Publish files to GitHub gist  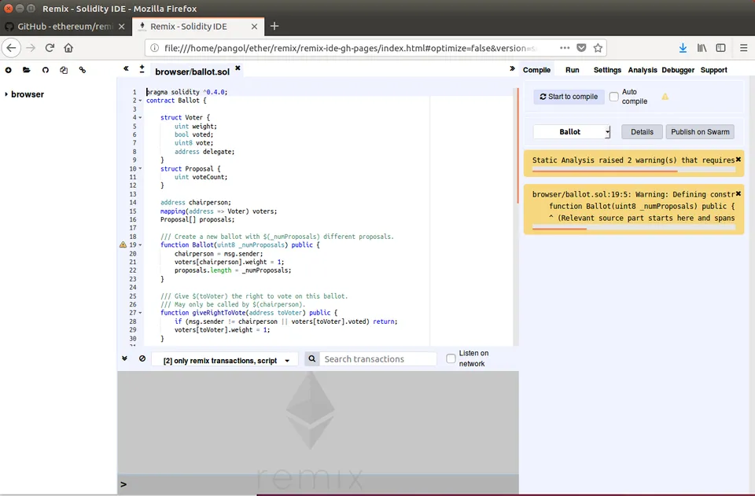point(46,70)
